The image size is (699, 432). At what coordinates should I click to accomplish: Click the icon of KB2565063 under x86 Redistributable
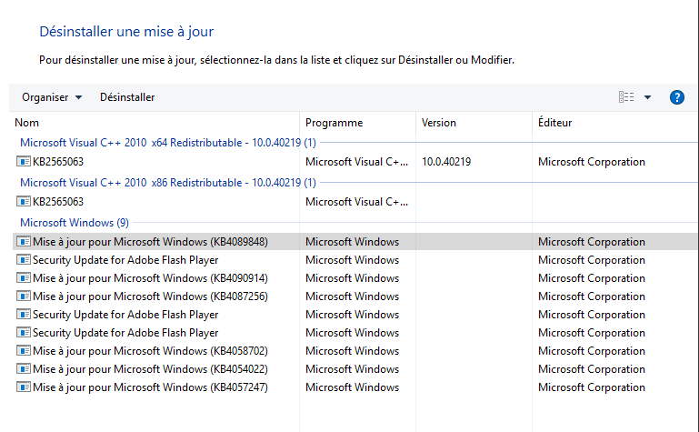coord(24,202)
